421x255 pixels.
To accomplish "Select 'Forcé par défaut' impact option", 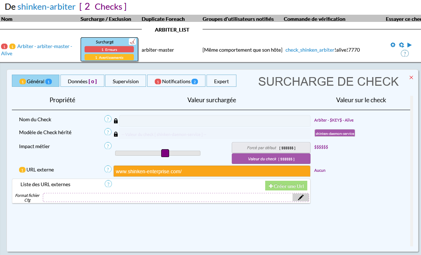I will click(271, 148).
